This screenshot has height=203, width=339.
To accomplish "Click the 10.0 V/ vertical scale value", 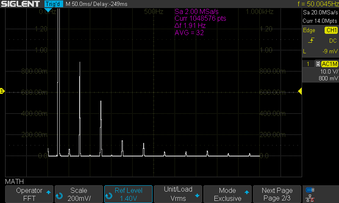I will pyautogui.click(x=329, y=71).
